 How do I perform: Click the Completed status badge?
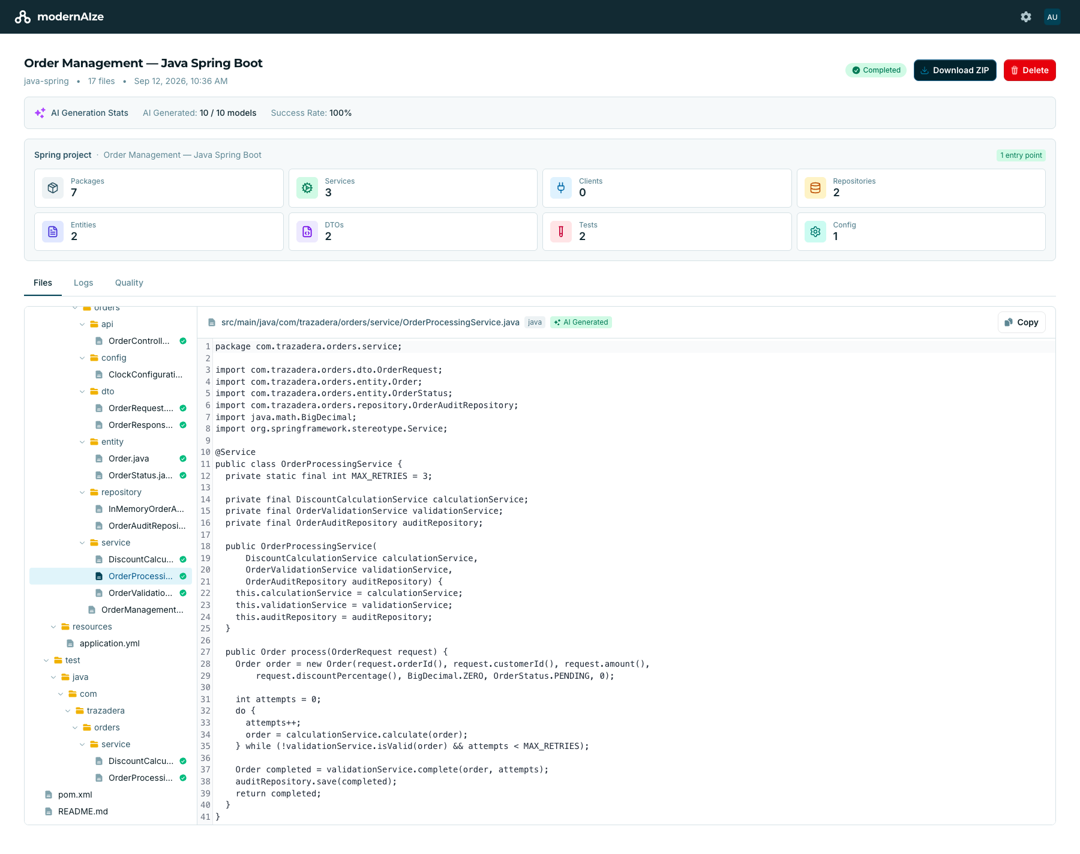pyautogui.click(x=876, y=70)
